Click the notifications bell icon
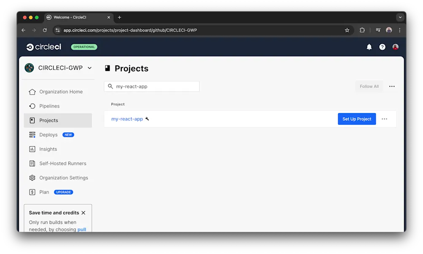The width and height of the screenshot is (423, 254). (369, 47)
